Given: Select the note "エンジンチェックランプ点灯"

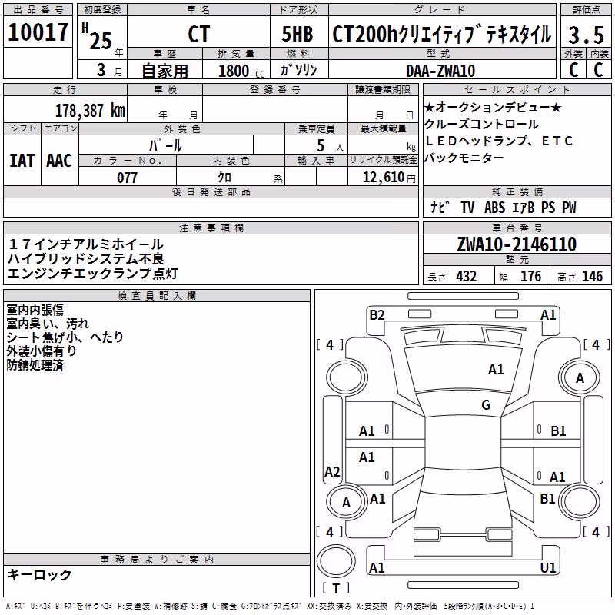Looking at the screenshot, I should 93,274.
